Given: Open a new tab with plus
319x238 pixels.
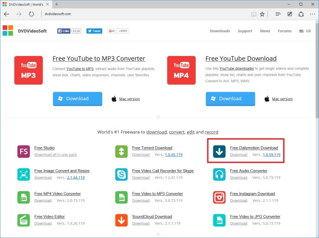Looking at the screenshot, I should coord(57,4).
